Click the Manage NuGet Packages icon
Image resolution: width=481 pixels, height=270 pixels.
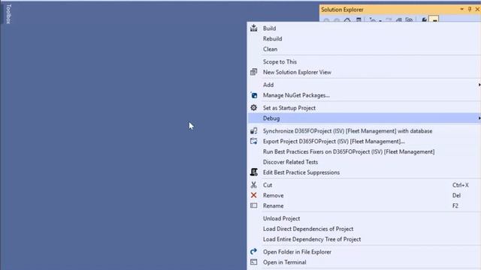pyautogui.click(x=253, y=95)
